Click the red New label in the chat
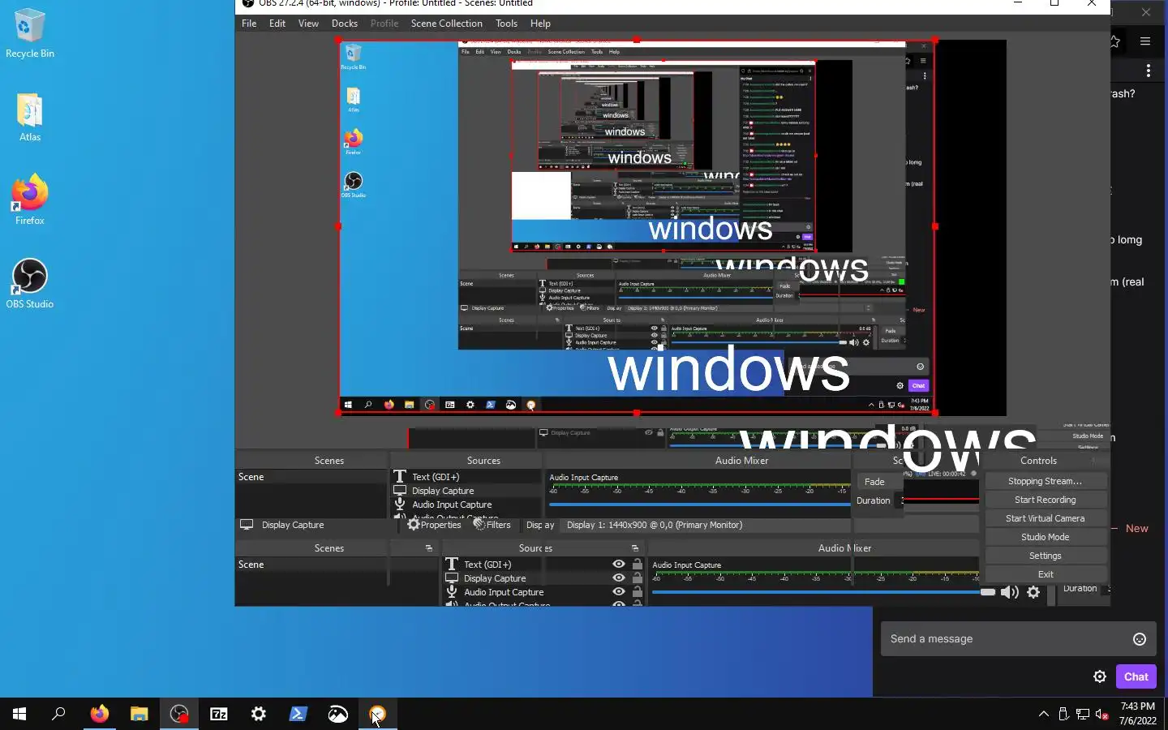 click(x=1136, y=529)
